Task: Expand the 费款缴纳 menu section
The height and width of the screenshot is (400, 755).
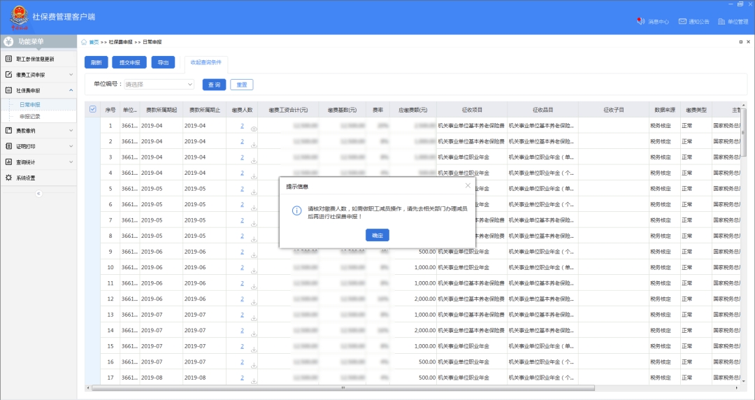Action: (71, 130)
